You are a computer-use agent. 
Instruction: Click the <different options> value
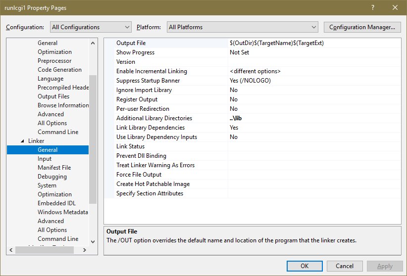[255, 71]
